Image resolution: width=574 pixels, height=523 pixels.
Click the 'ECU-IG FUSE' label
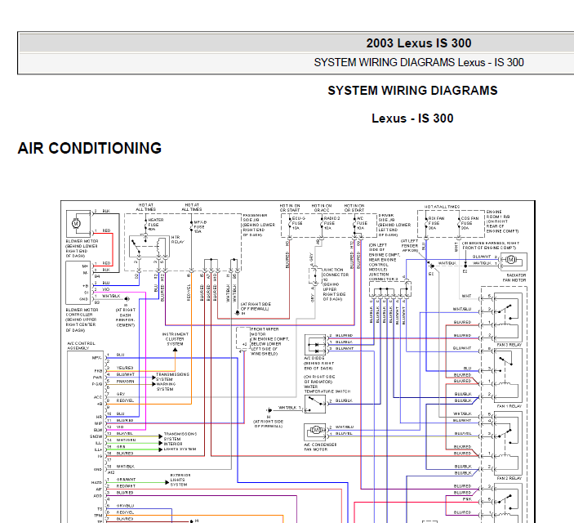[x=299, y=221]
